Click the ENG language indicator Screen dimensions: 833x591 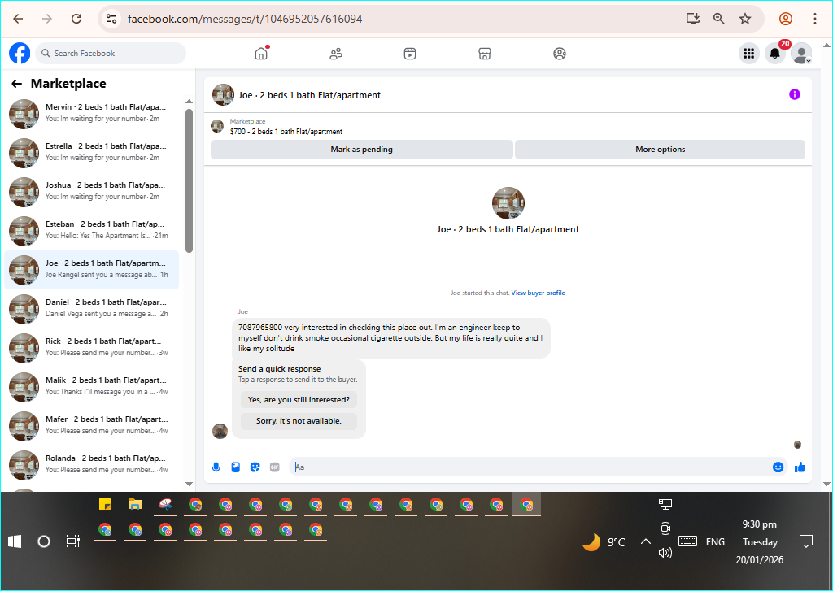[715, 541]
